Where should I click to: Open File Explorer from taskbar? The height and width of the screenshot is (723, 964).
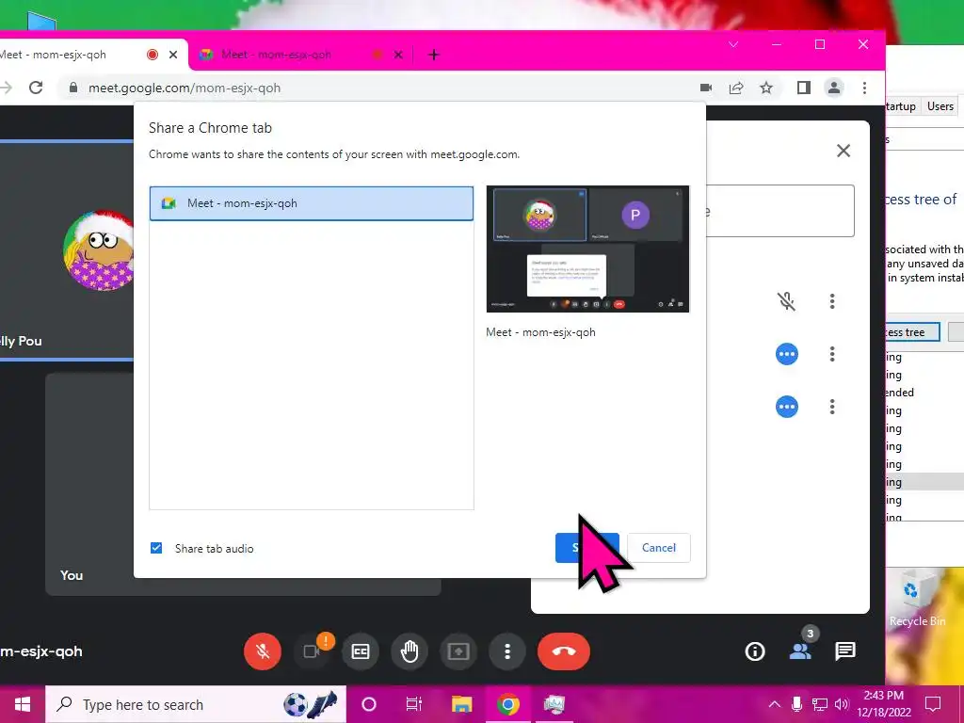(x=461, y=704)
